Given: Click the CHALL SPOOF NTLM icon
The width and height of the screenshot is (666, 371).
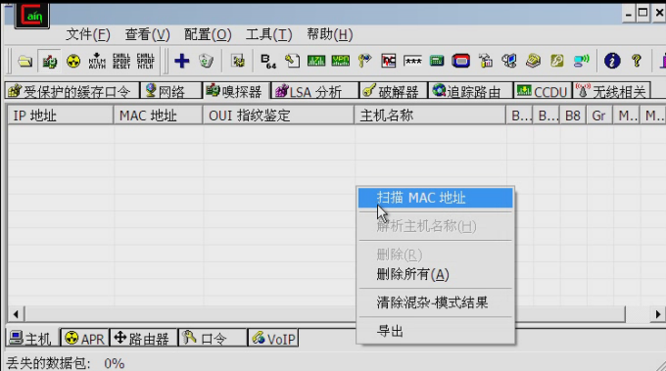Looking at the screenshot, I should click(x=145, y=61).
